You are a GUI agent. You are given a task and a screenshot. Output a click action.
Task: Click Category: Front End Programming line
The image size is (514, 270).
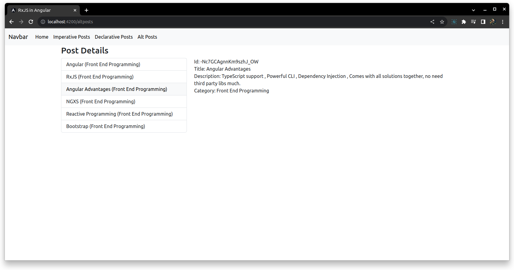pyautogui.click(x=232, y=91)
